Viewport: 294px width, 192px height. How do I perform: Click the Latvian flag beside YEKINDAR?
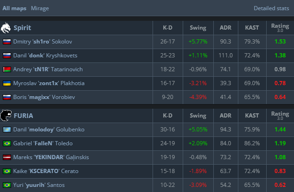pos(7,157)
